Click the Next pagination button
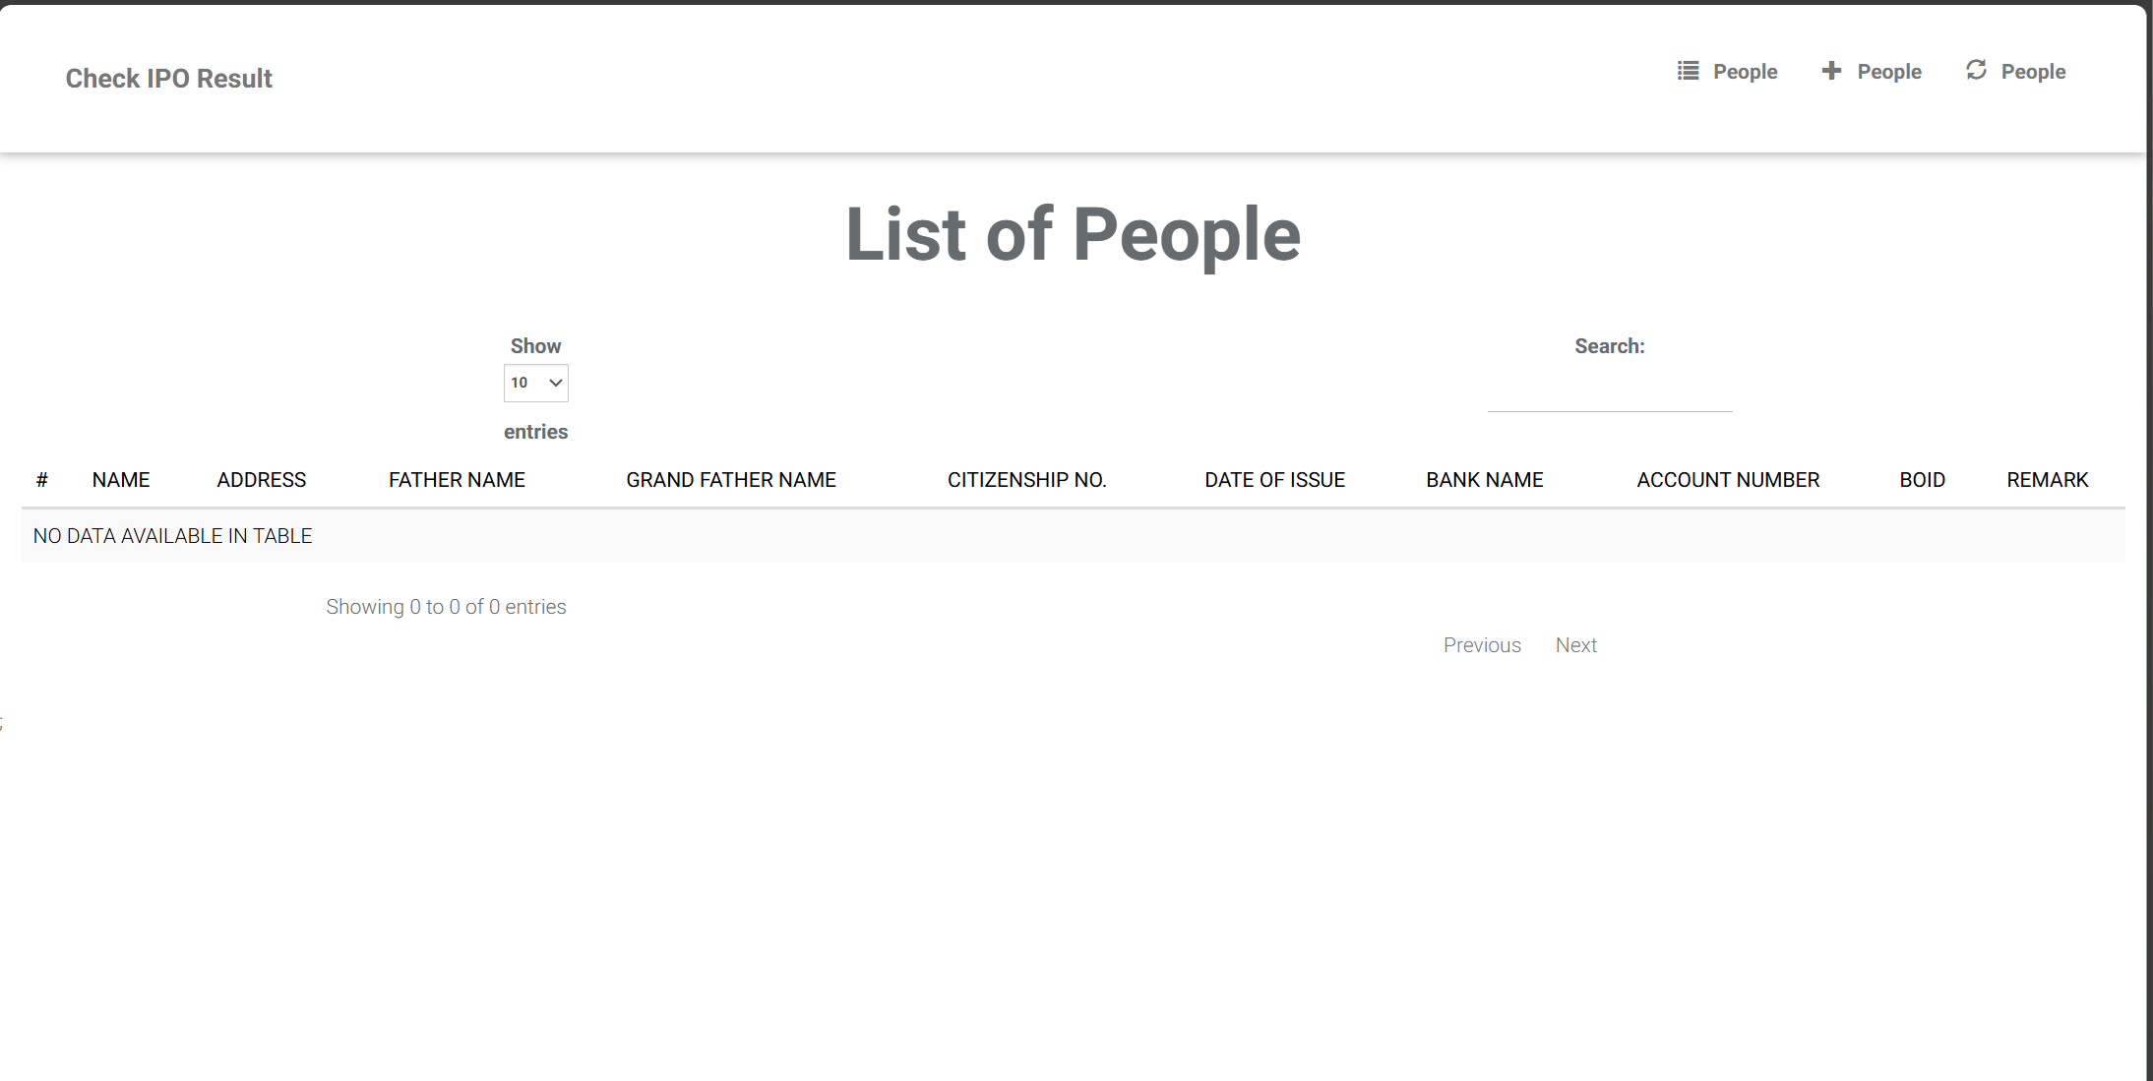Screen dimensions: 2153x1081 tap(1575, 645)
